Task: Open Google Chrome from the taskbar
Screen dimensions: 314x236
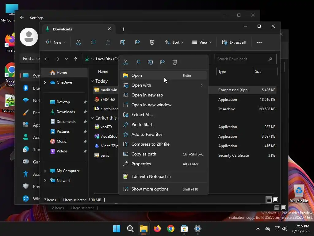Action: point(170,229)
